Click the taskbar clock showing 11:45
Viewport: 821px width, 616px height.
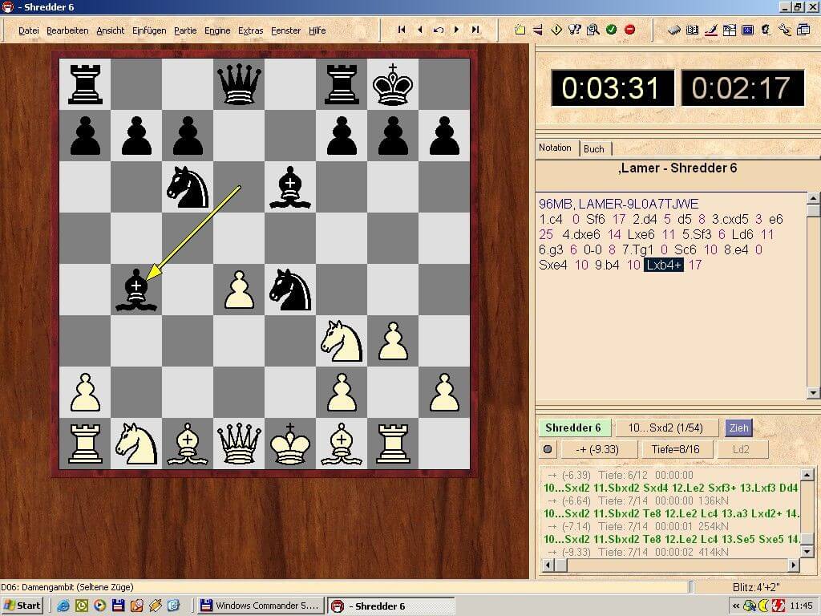tap(801, 606)
